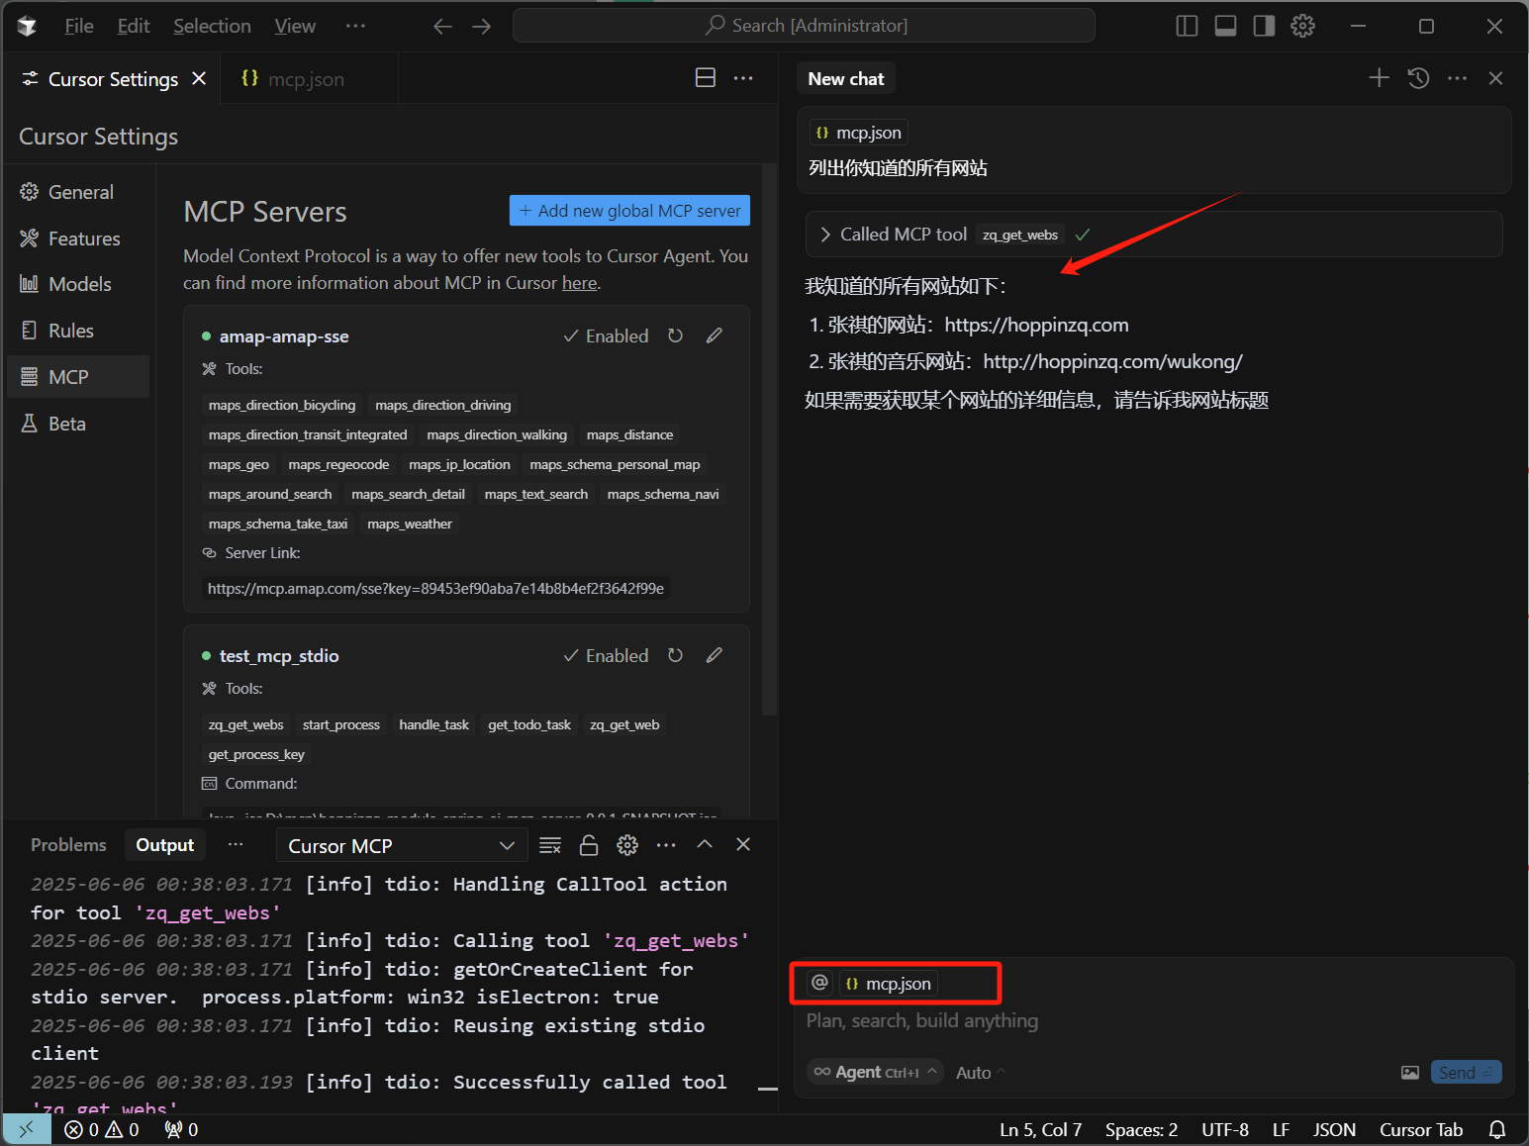This screenshot has height=1146, width=1529.
Task: Open chat history
Action: [1418, 78]
